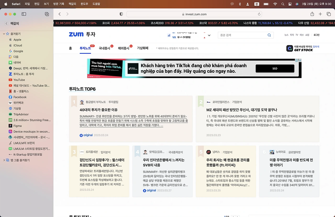Open the 쇼핑 link in the header
This screenshot has height=217, width=335.
tap(307, 35)
